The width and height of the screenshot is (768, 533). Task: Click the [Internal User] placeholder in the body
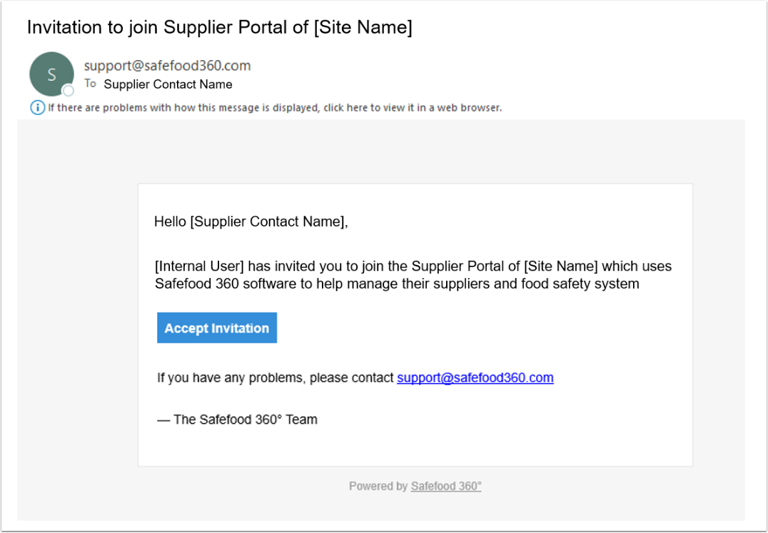[199, 266]
